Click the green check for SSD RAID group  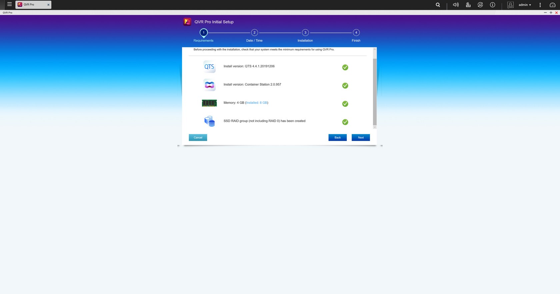pyautogui.click(x=345, y=122)
